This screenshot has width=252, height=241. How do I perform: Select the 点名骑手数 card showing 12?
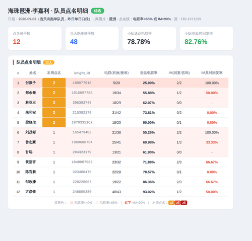click(x=35, y=38)
